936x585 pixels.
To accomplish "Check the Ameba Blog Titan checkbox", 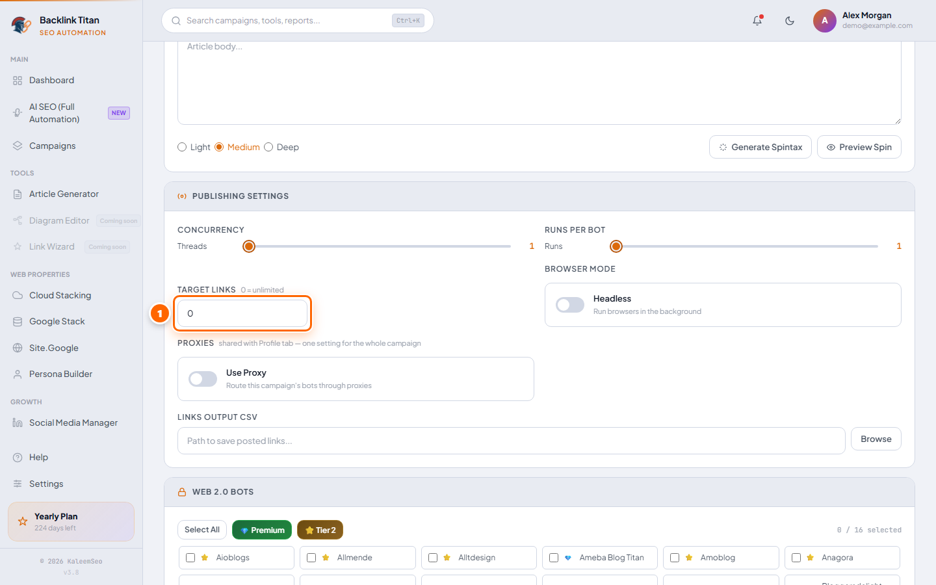I will tap(554, 558).
